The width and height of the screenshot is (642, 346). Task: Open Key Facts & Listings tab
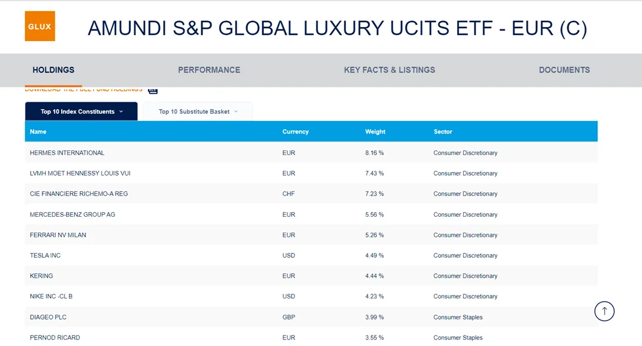pos(389,70)
